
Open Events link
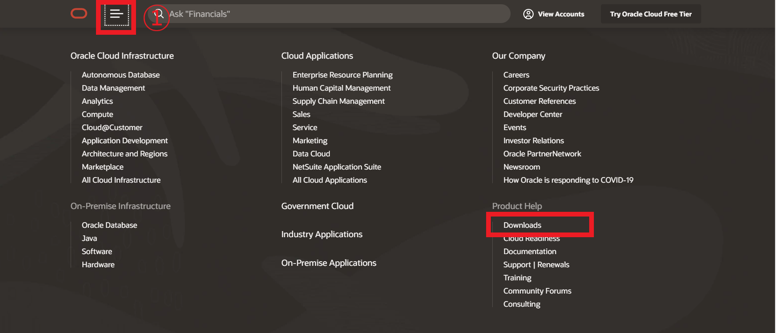click(x=515, y=127)
